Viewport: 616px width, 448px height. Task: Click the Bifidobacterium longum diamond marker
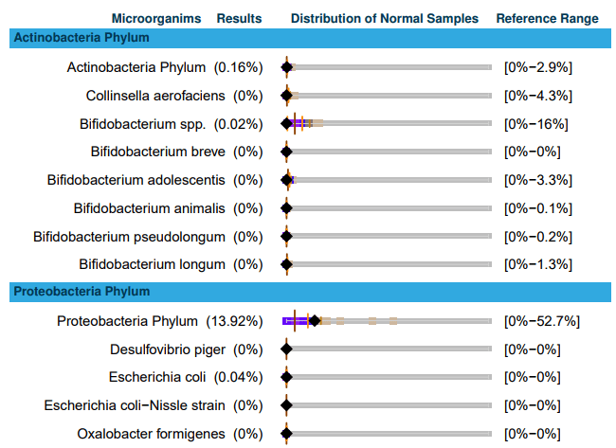[x=286, y=264]
